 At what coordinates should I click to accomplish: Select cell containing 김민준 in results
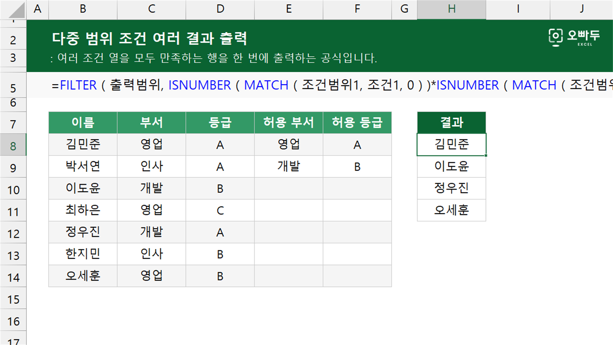(451, 145)
